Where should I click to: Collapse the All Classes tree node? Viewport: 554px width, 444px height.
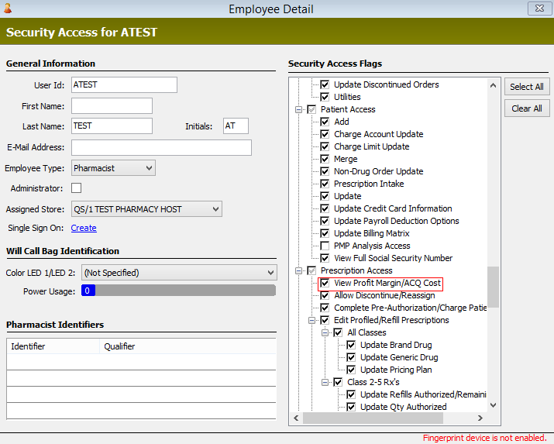coord(325,332)
